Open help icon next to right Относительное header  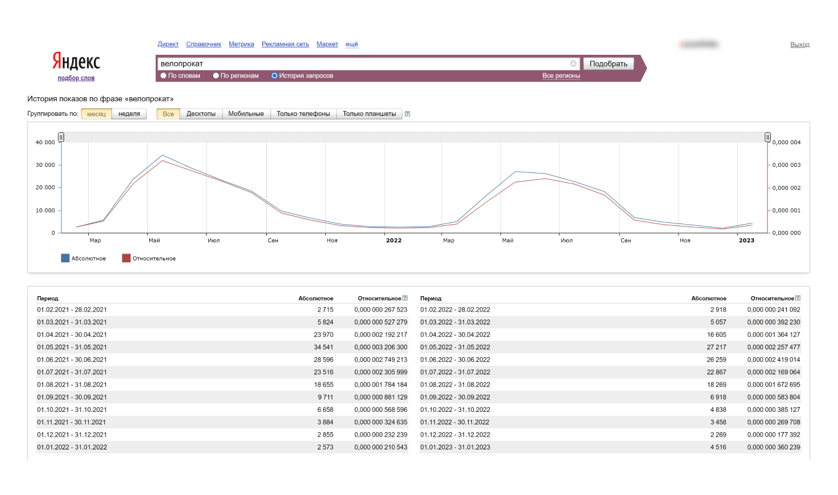798,298
